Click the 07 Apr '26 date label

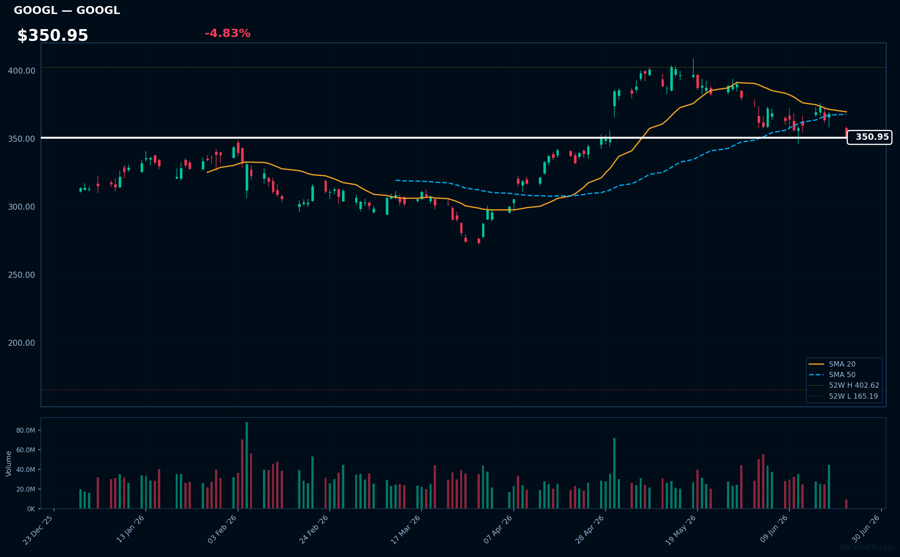[x=498, y=529]
